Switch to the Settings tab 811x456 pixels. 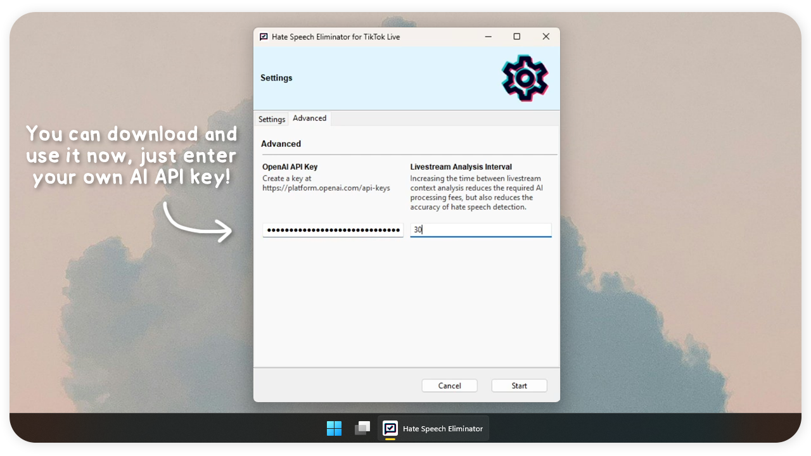pos(272,119)
